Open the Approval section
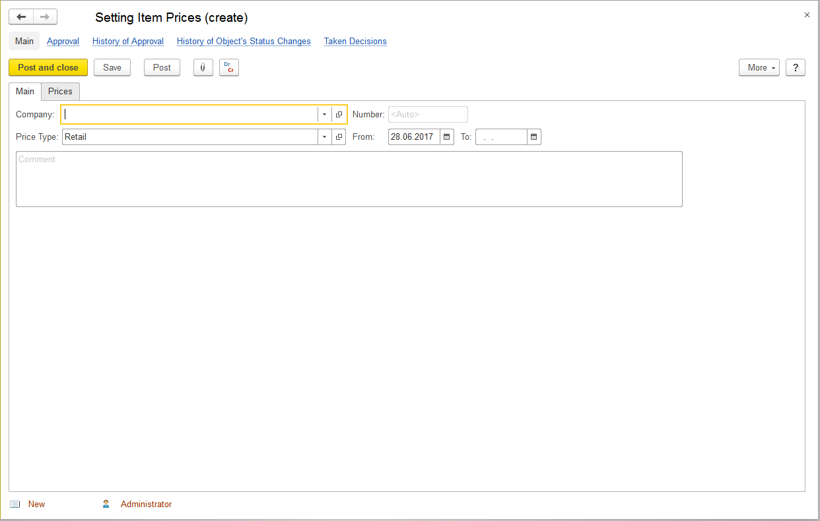 coord(63,41)
